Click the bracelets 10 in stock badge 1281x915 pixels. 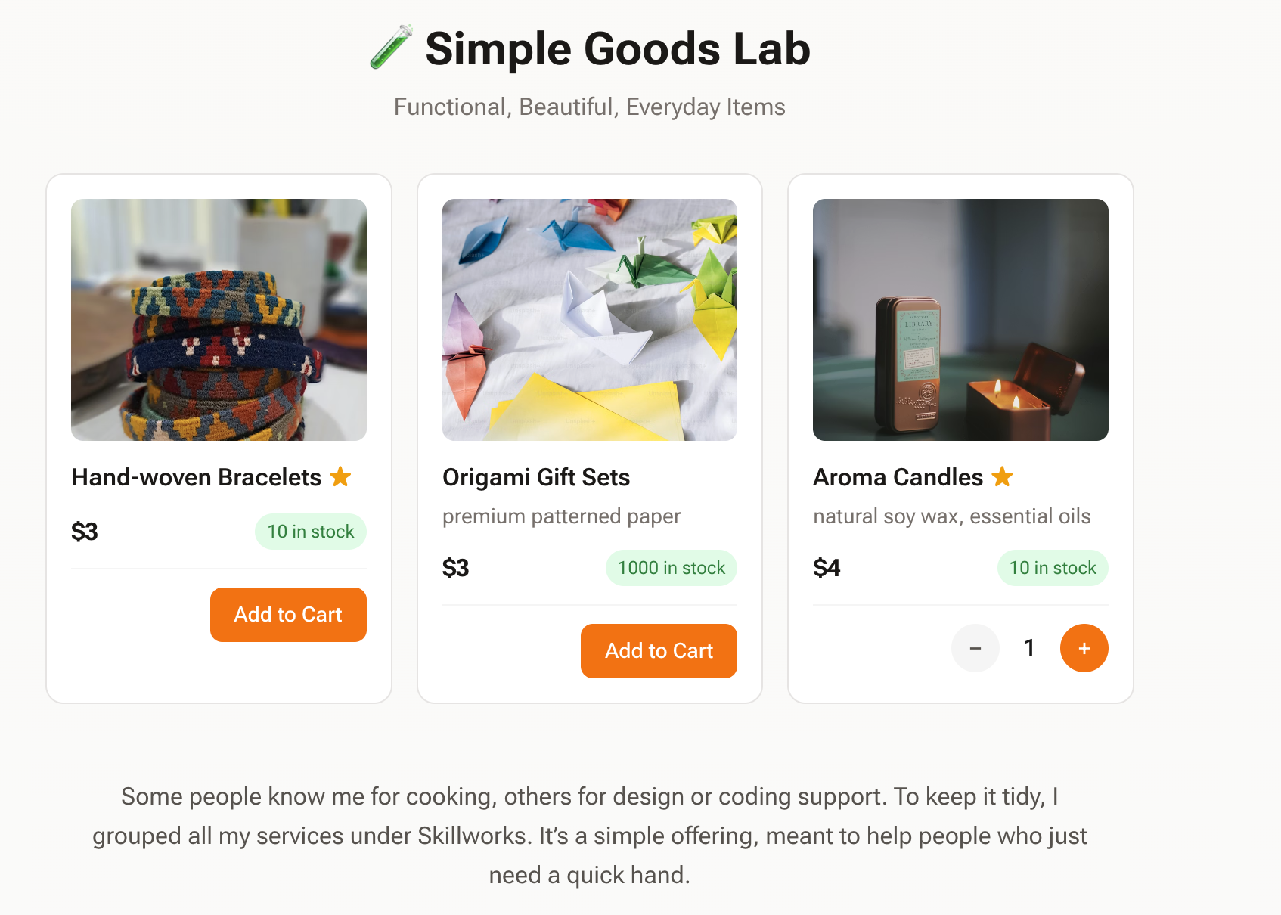311,532
